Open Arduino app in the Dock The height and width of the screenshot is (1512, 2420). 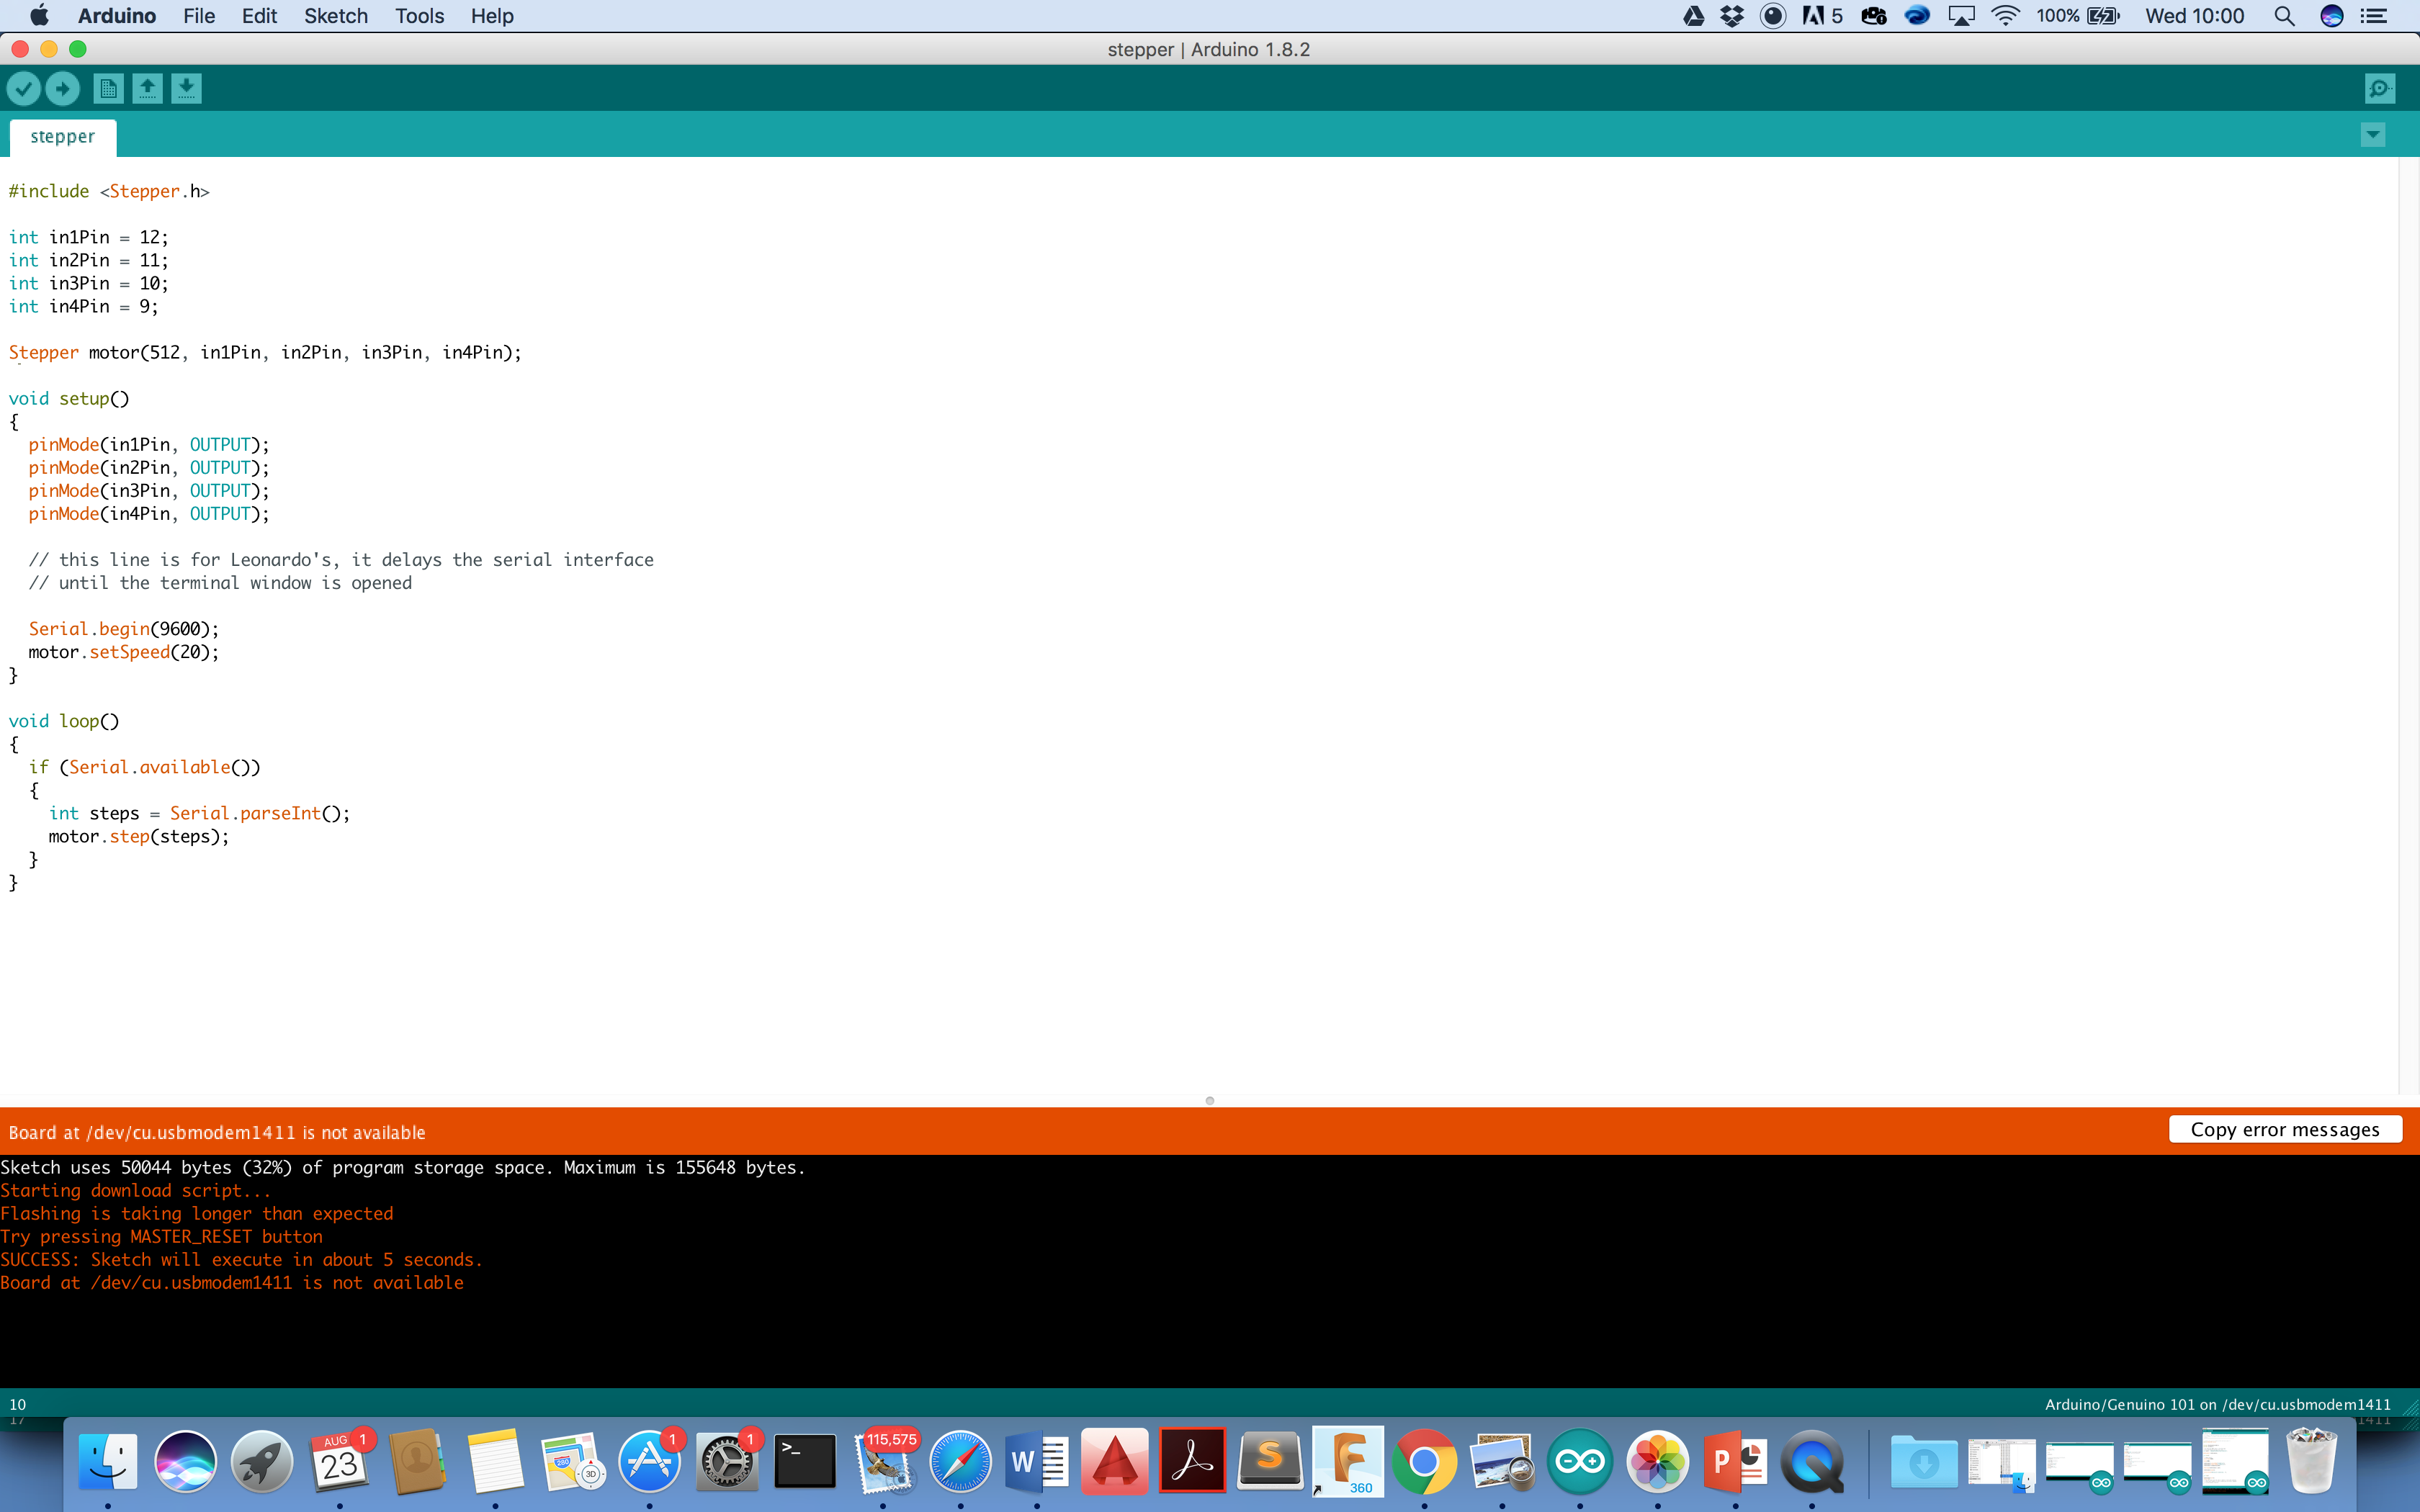1579,1462
